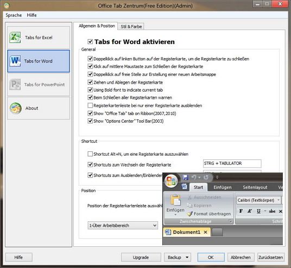This screenshot has height=268, width=291.
Task: Click the Office Tab icon left of Start
Action: coord(185,186)
